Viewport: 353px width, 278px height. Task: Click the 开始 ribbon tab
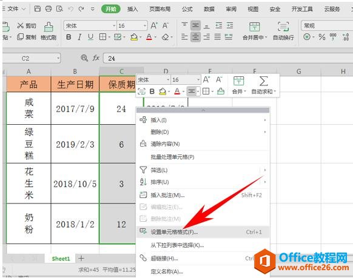tap(111, 9)
